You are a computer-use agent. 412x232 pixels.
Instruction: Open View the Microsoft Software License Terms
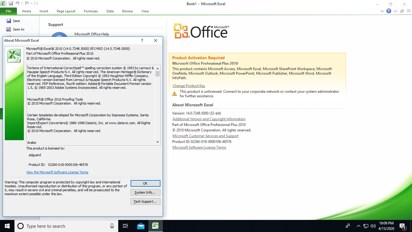point(57,172)
